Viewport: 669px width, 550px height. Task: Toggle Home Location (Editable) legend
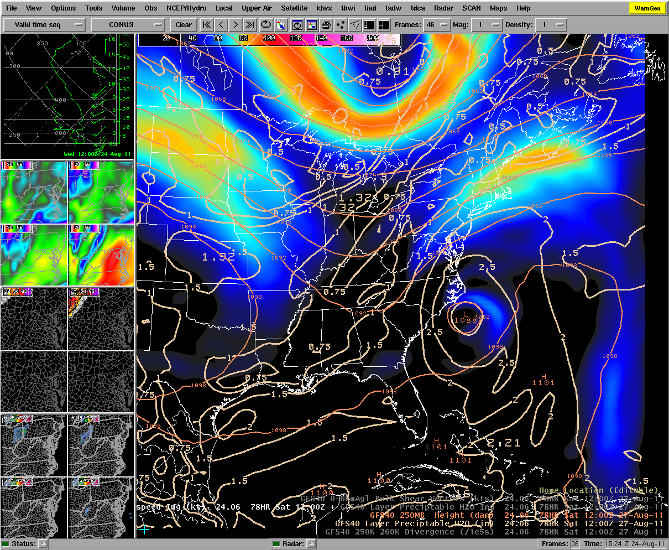coord(599,490)
